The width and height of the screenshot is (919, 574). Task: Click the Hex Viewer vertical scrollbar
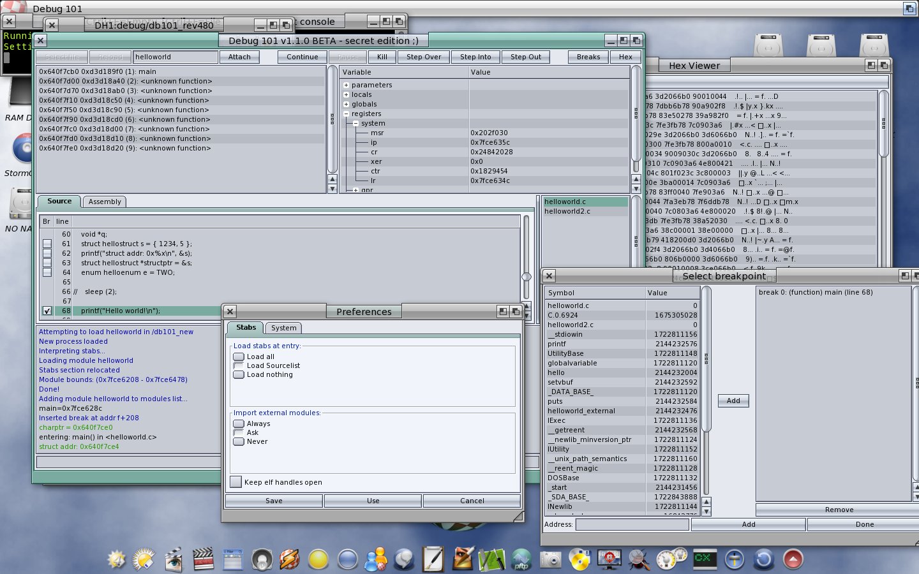point(884,124)
